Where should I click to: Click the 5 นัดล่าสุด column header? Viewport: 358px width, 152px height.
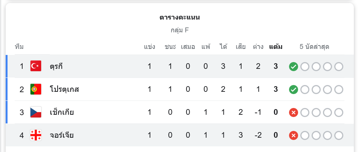click(x=315, y=47)
